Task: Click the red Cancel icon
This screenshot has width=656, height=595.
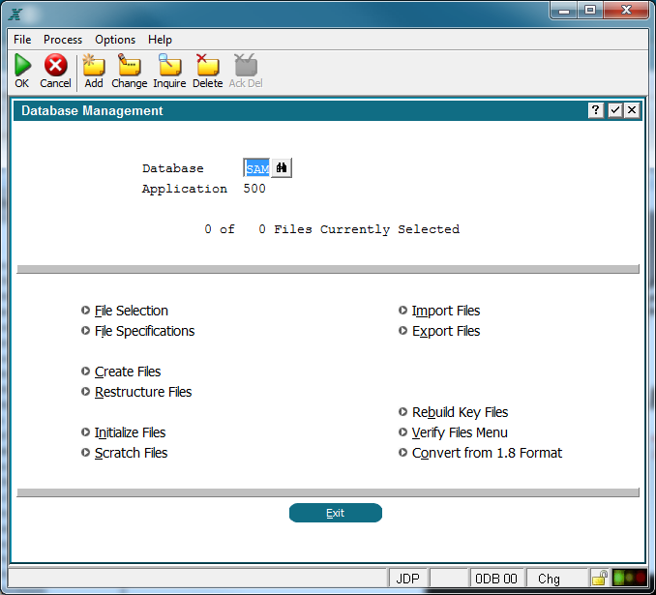Action: click(56, 65)
